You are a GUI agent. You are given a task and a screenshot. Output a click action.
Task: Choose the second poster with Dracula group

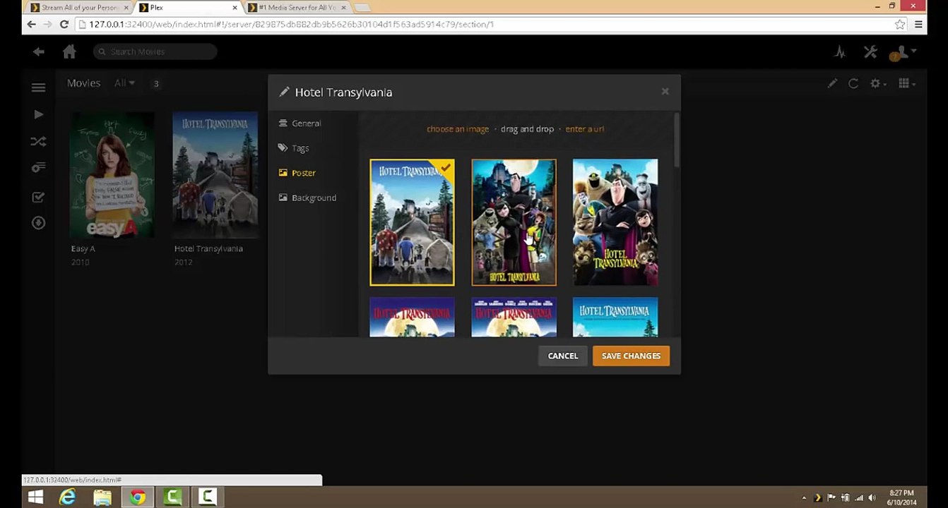[514, 222]
